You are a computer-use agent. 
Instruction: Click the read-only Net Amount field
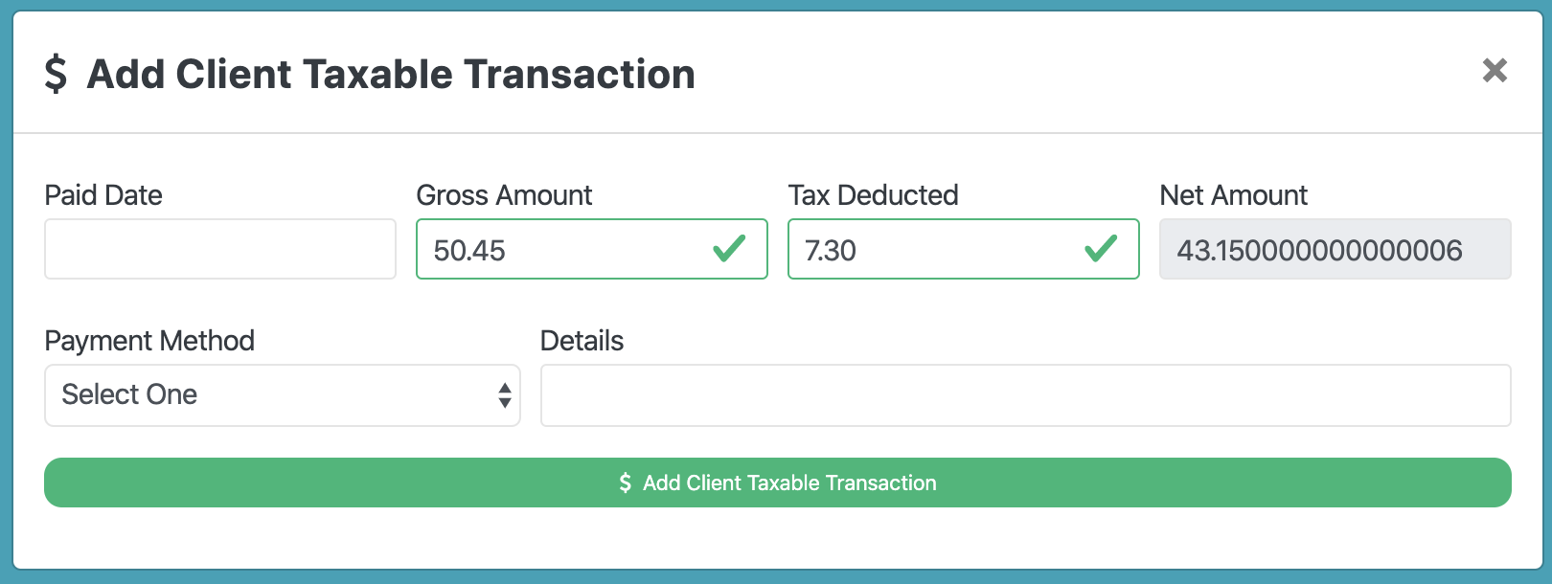click(1335, 250)
